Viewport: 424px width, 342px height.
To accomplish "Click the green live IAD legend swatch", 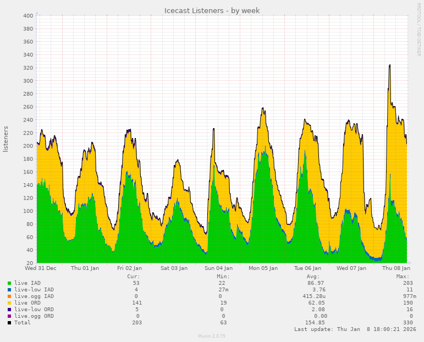I will (x=9, y=283).
